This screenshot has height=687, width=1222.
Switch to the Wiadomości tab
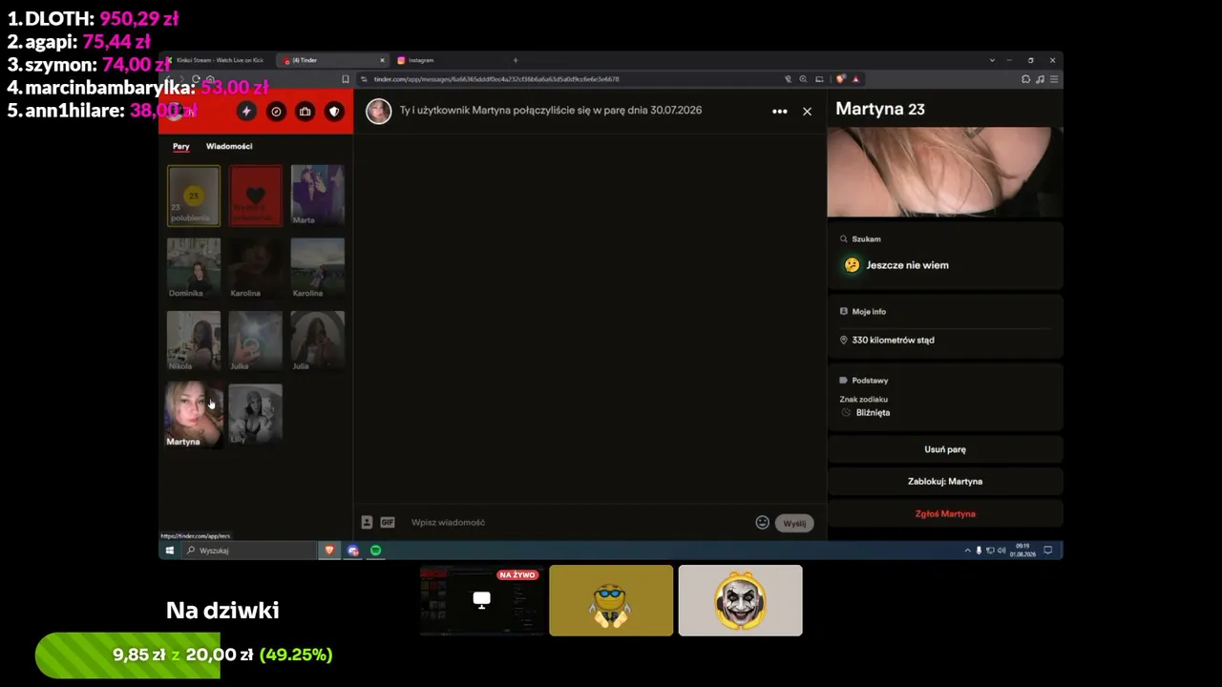(x=229, y=146)
